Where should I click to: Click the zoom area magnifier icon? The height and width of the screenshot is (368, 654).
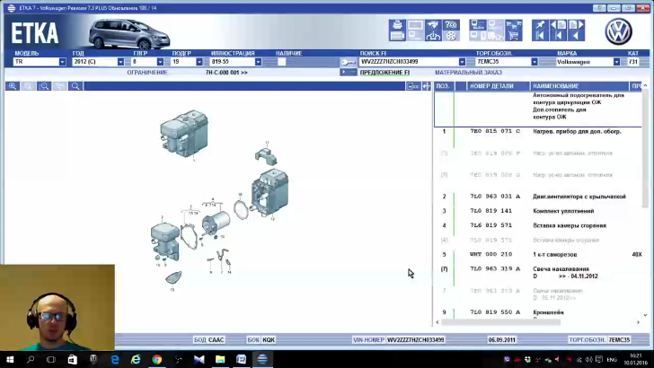pyautogui.click(x=44, y=86)
